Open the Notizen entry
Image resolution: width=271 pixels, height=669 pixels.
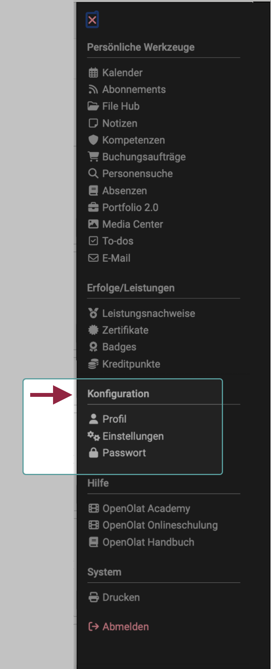click(120, 123)
